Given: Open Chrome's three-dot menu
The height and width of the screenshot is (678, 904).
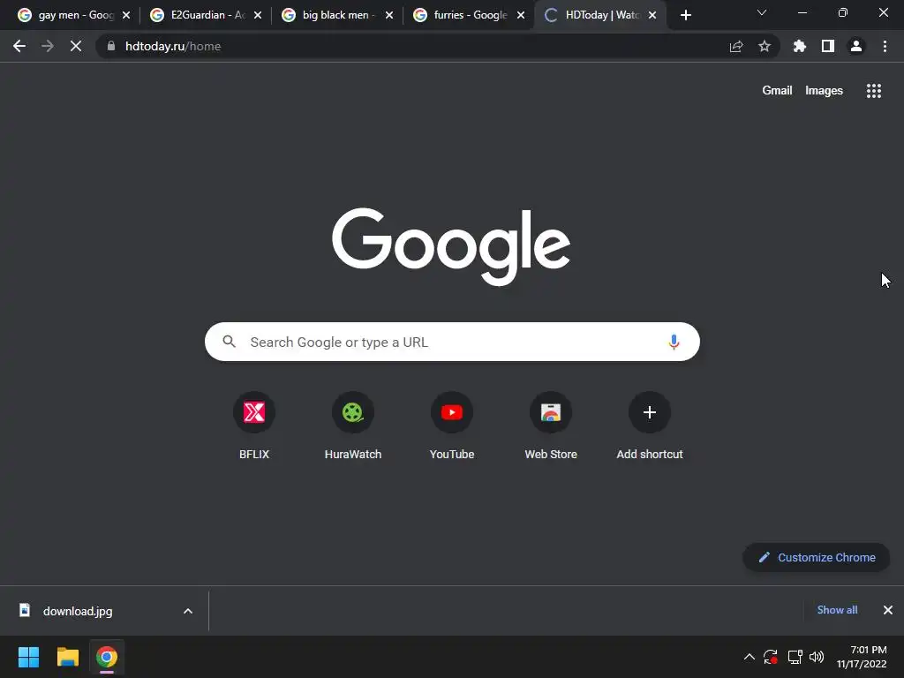Looking at the screenshot, I should coord(885,46).
